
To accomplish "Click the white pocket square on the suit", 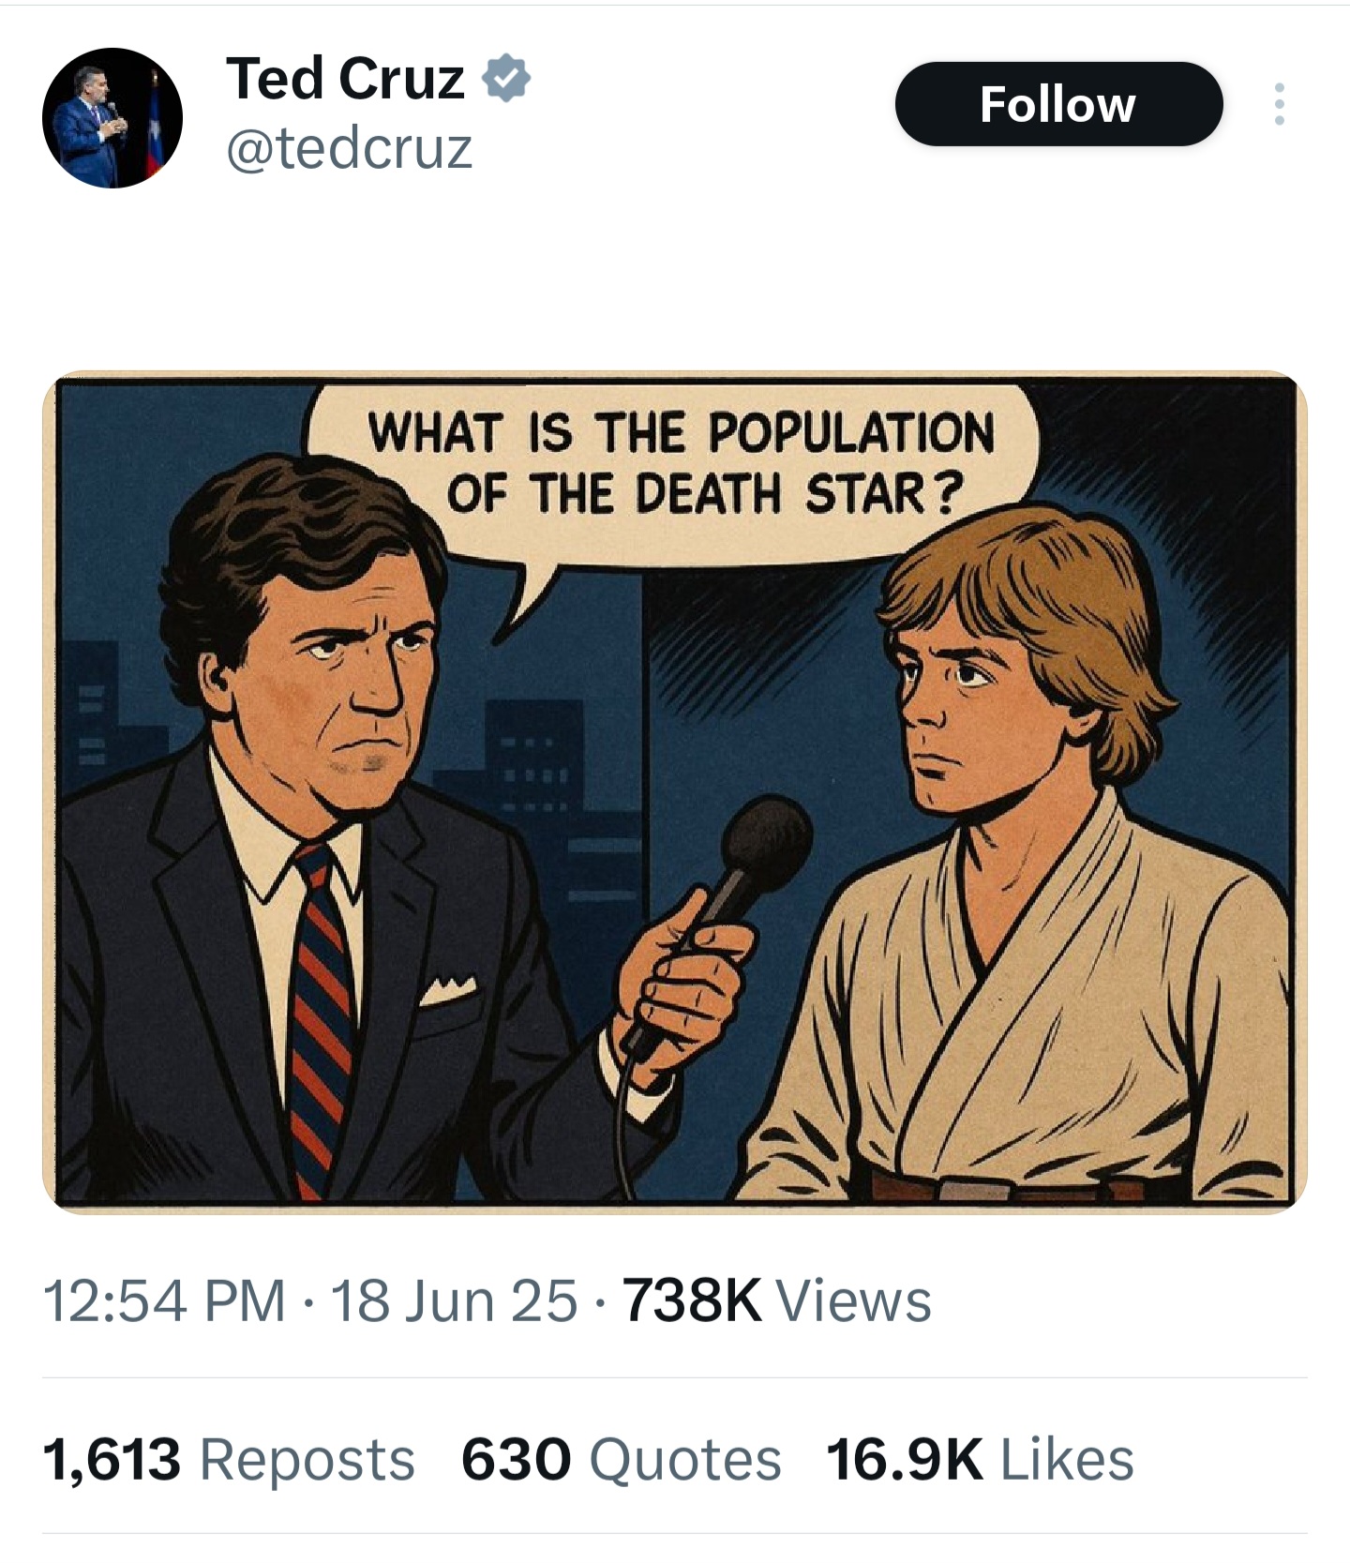I will (x=447, y=990).
